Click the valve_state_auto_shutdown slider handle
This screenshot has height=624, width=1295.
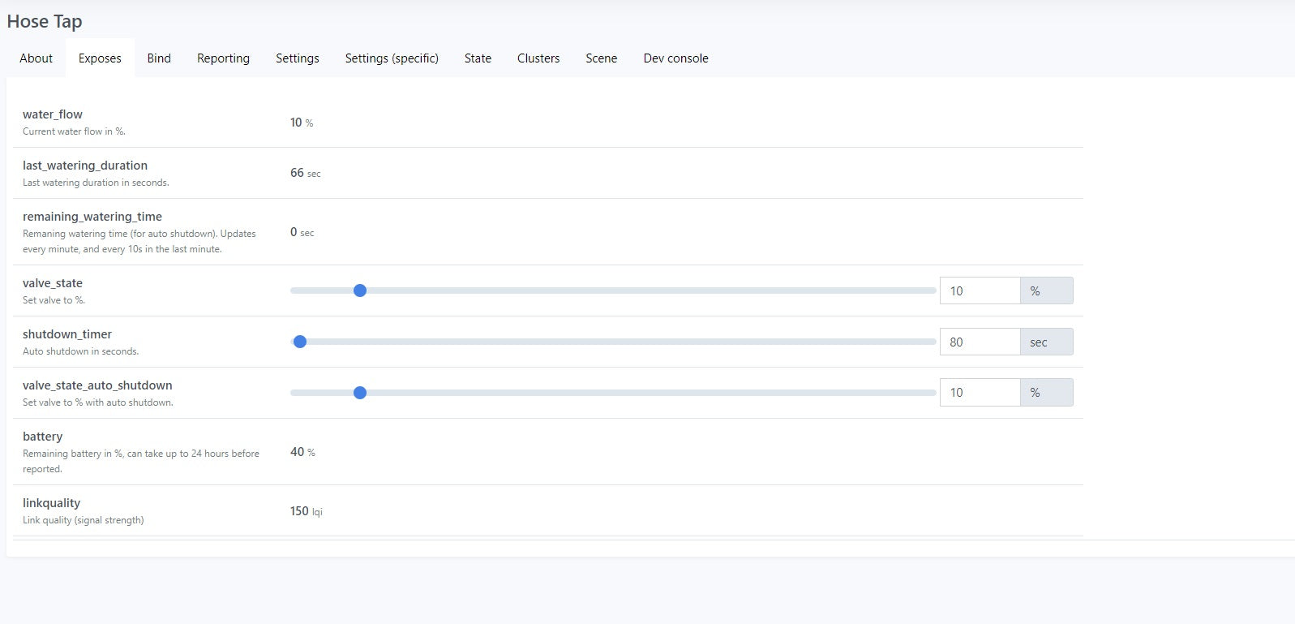[360, 393]
